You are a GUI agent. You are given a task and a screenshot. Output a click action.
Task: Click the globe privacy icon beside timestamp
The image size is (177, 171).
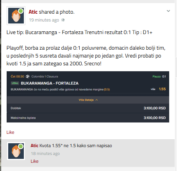[63, 20]
